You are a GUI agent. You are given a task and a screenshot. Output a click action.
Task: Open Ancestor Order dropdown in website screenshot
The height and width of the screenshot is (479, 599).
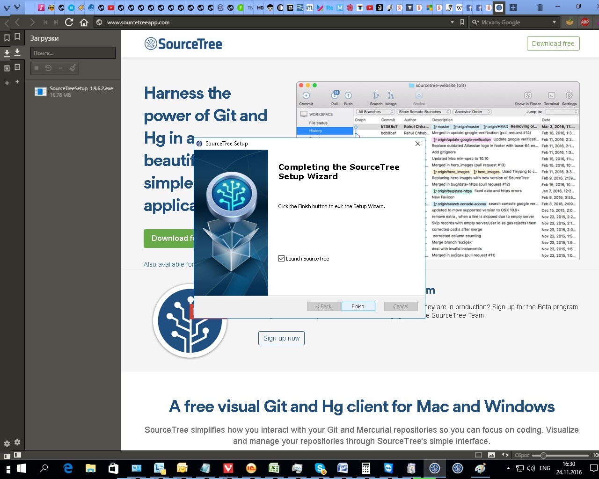tap(472, 112)
